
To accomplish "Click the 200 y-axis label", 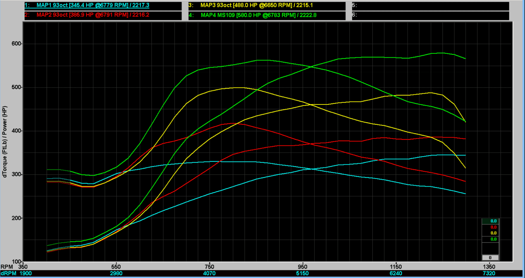I will (x=16, y=218).
